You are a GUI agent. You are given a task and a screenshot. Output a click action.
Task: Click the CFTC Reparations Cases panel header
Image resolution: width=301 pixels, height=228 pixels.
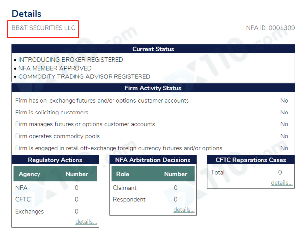pyautogui.click(x=251, y=160)
